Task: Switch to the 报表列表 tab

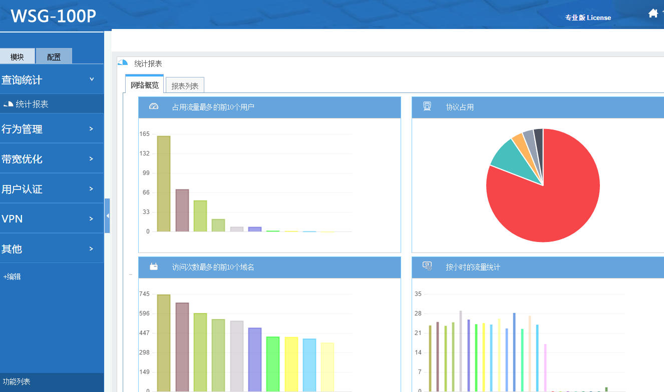Action: point(185,86)
